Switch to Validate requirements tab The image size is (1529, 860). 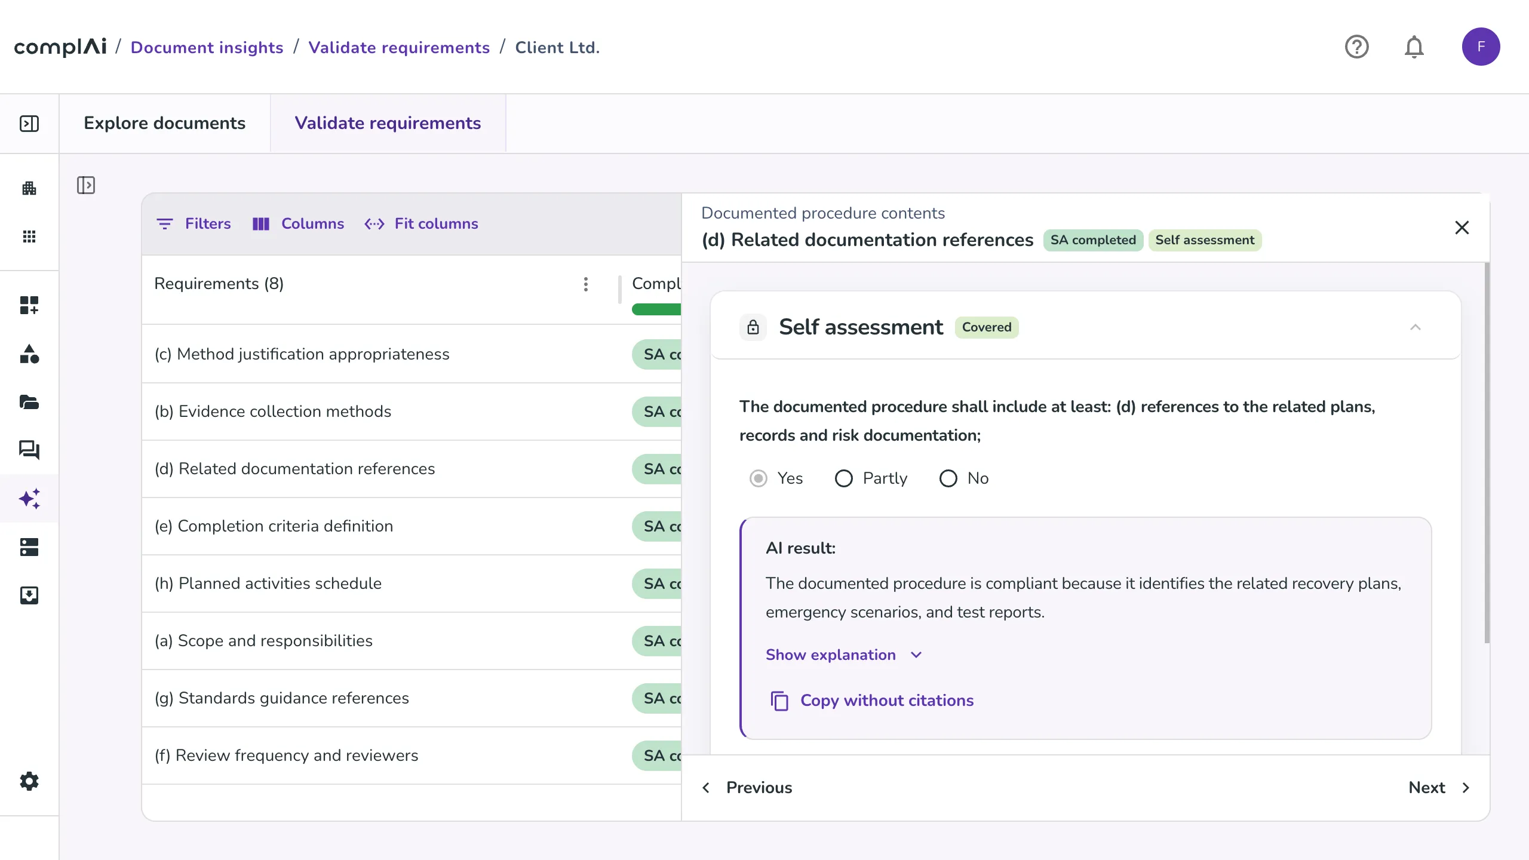click(x=388, y=123)
